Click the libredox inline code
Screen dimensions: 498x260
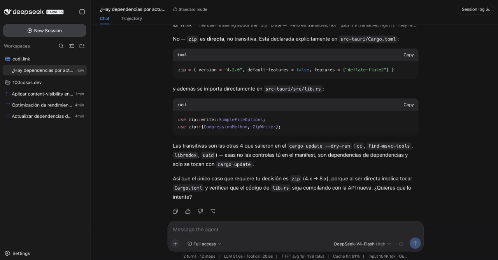click(186, 155)
